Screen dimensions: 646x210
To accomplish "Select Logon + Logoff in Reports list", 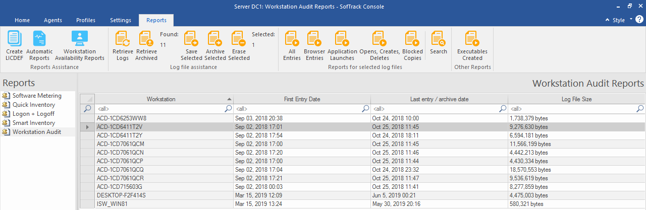I will pyautogui.click(x=33, y=114).
